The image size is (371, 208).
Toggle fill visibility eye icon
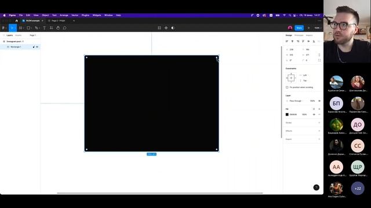click(x=314, y=114)
